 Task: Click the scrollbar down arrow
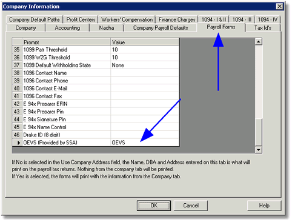(259, 150)
